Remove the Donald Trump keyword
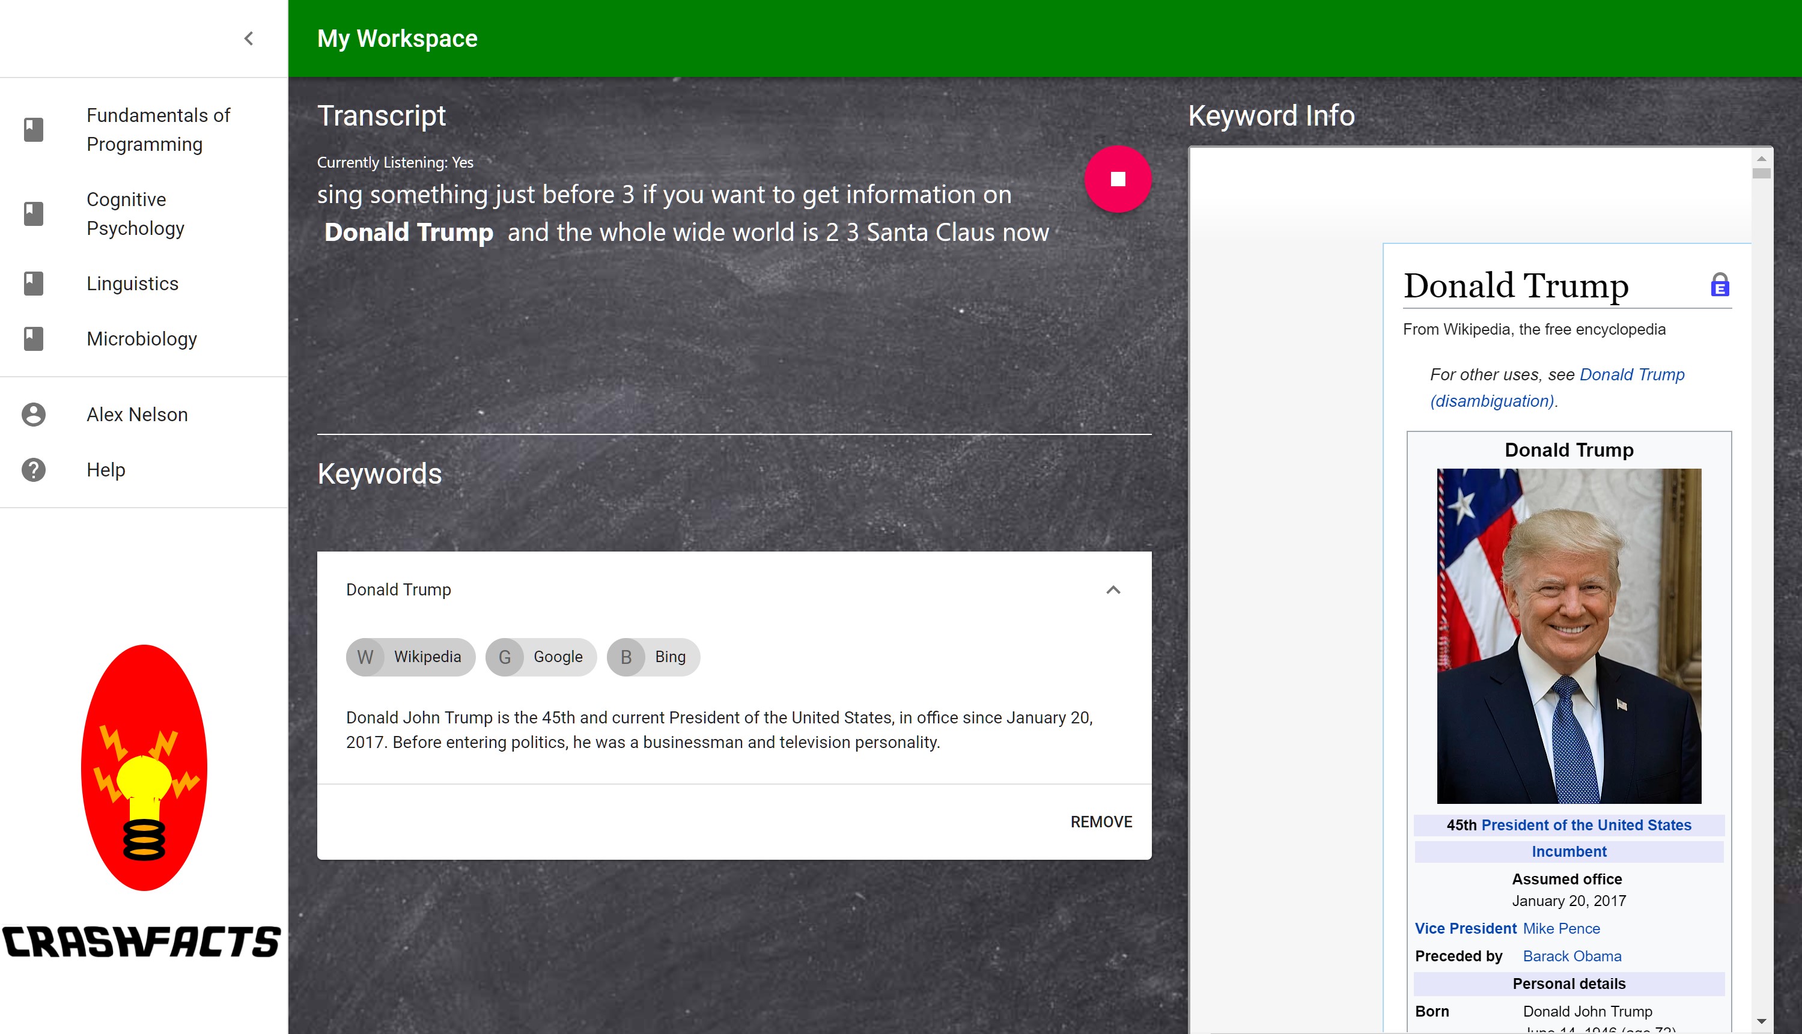The image size is (1802, 1034). coord(1101,822)
